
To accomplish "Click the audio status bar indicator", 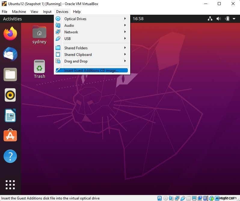I will [171, 198].
